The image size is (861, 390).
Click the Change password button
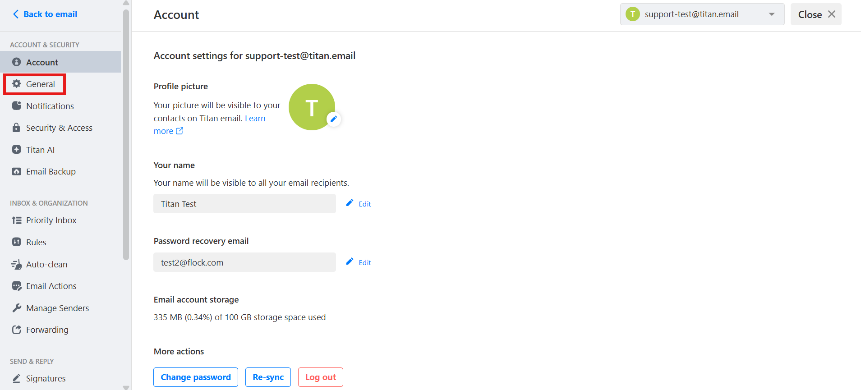[x=196, y=377]
